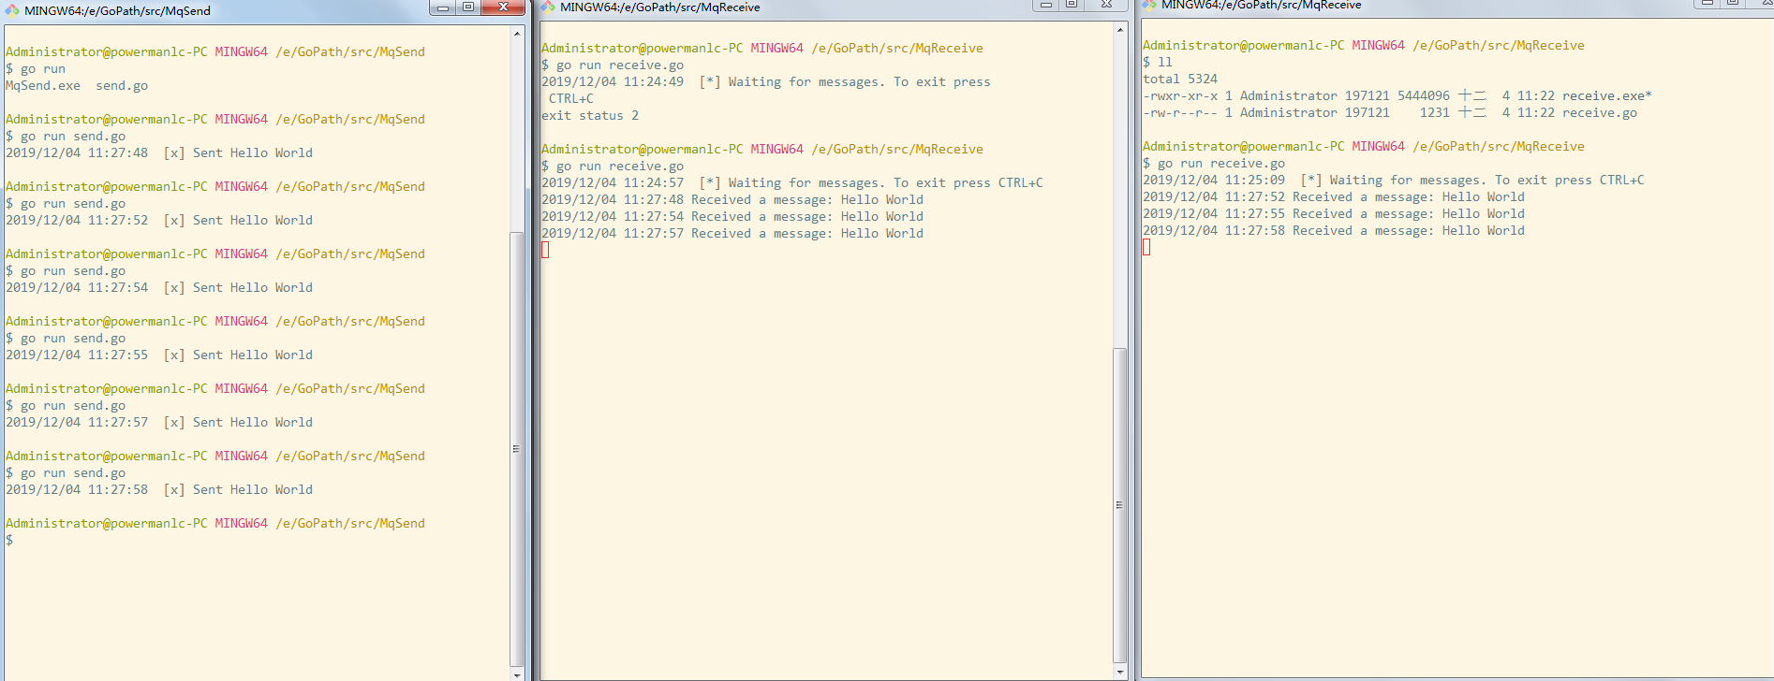This screenshot has height=681, width=1774.
Task: Click the MqSend window title text
Action: 117,10
